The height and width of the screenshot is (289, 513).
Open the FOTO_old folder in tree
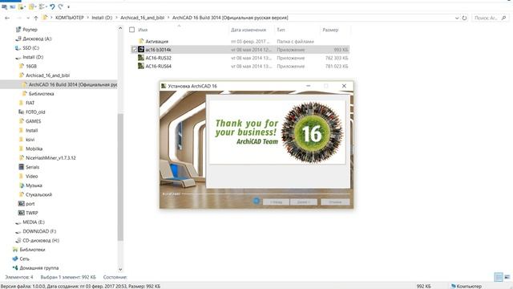pyautogui.click(x=35, y=112)
